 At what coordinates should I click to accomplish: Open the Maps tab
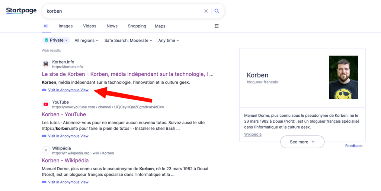point(160,26)
